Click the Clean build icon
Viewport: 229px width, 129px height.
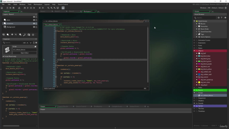coord(34,8)
